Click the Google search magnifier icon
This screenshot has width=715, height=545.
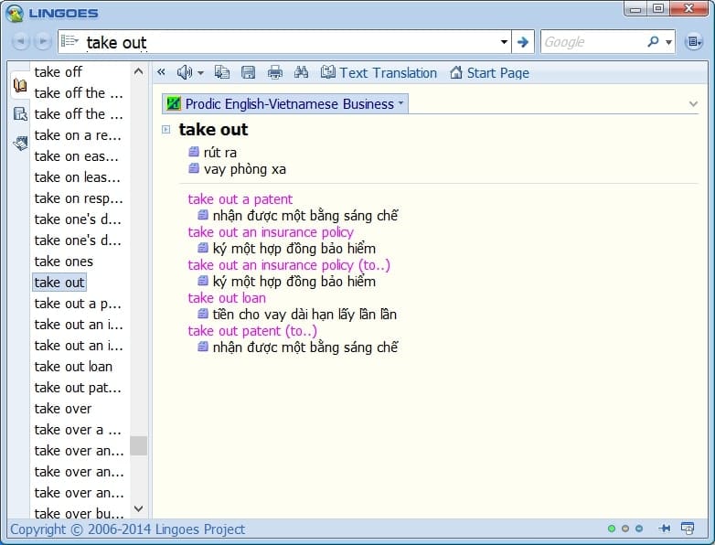pyautogui.click(x=653, y=41)
